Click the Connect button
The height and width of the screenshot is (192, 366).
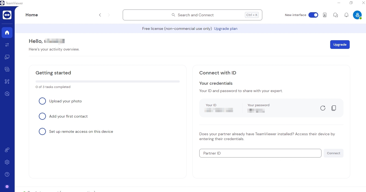tap(333, 153)
